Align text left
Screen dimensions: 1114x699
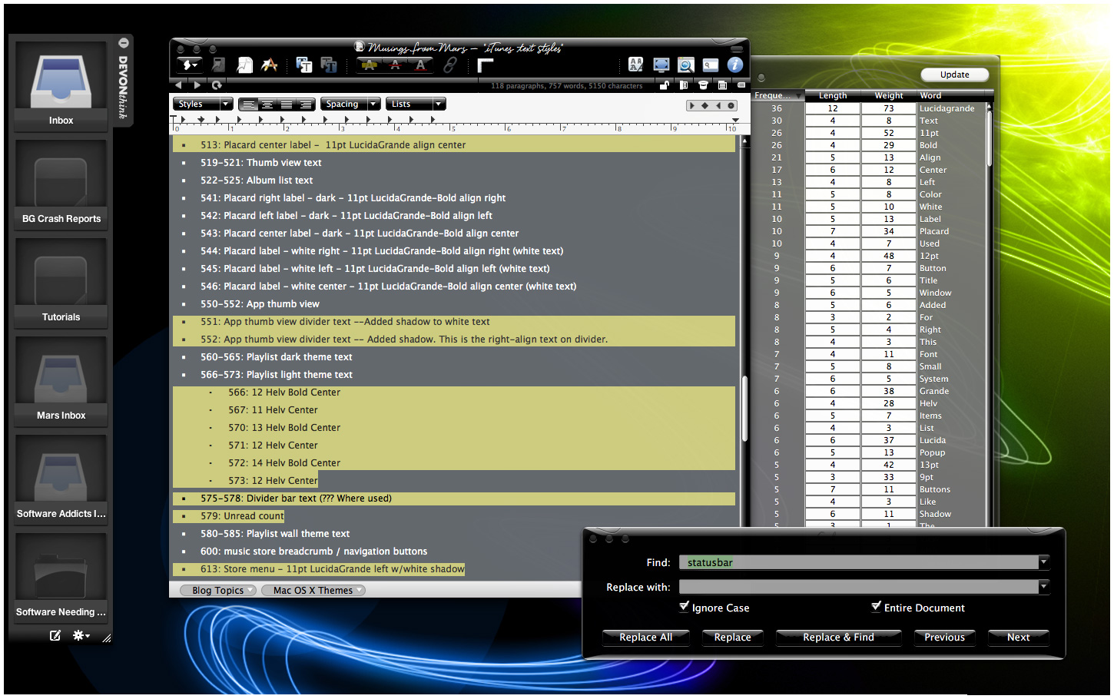pyautogui.click(x=249, y=104)
